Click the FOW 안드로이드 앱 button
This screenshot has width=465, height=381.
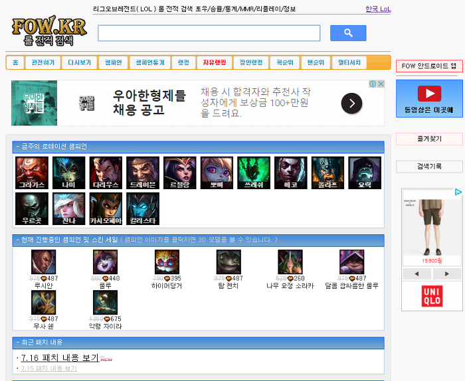coord(429,66)
